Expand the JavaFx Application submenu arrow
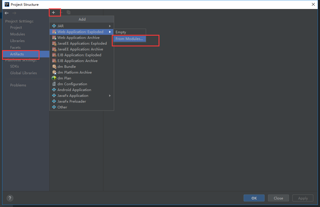The height and width of the screenshot is (207, 320). (110, 96)
